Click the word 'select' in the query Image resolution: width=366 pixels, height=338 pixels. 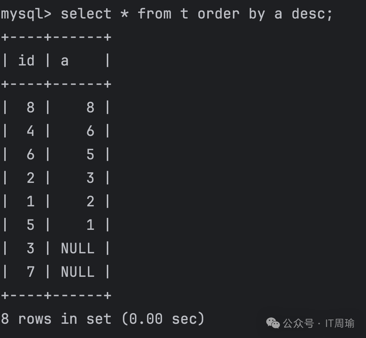(86, 14)
